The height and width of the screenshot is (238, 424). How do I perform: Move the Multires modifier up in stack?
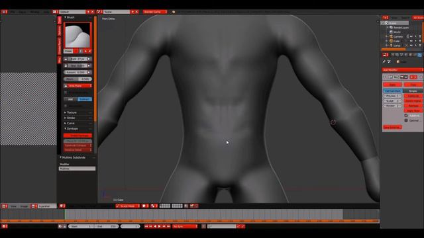pos(412,77)
